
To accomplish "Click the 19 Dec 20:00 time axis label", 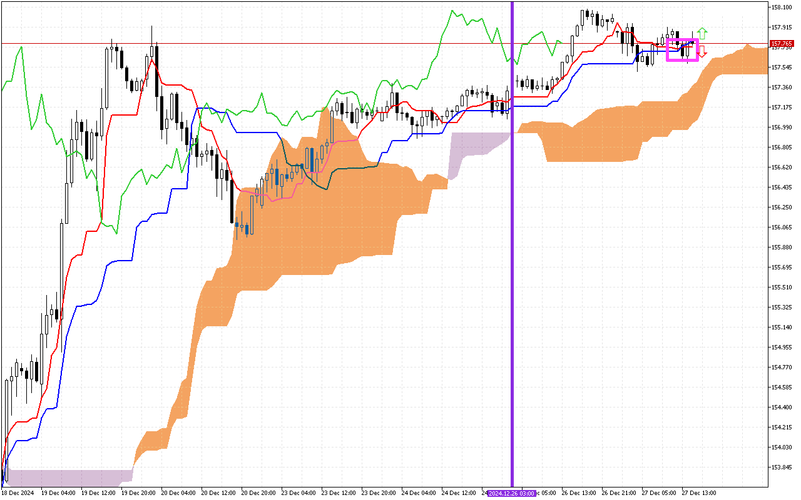I will [x=138, y=493].
